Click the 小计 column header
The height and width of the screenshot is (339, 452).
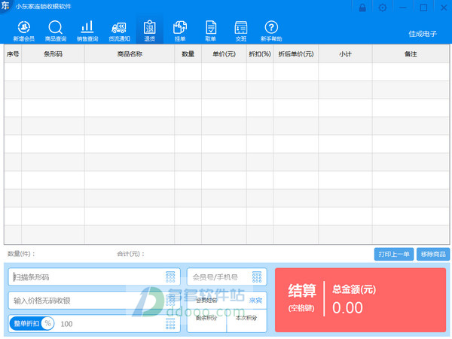coord(345,54)
